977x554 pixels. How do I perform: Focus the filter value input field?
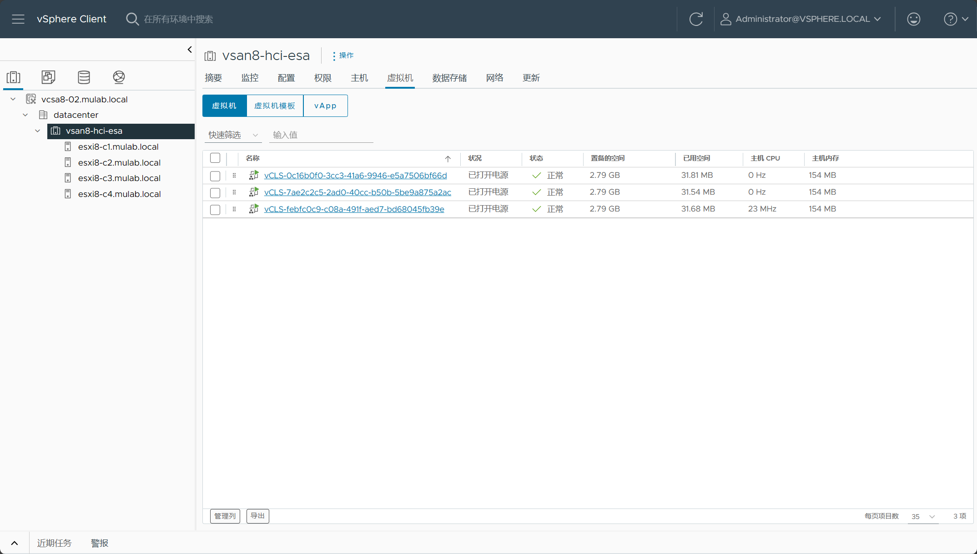pos(321,135)
